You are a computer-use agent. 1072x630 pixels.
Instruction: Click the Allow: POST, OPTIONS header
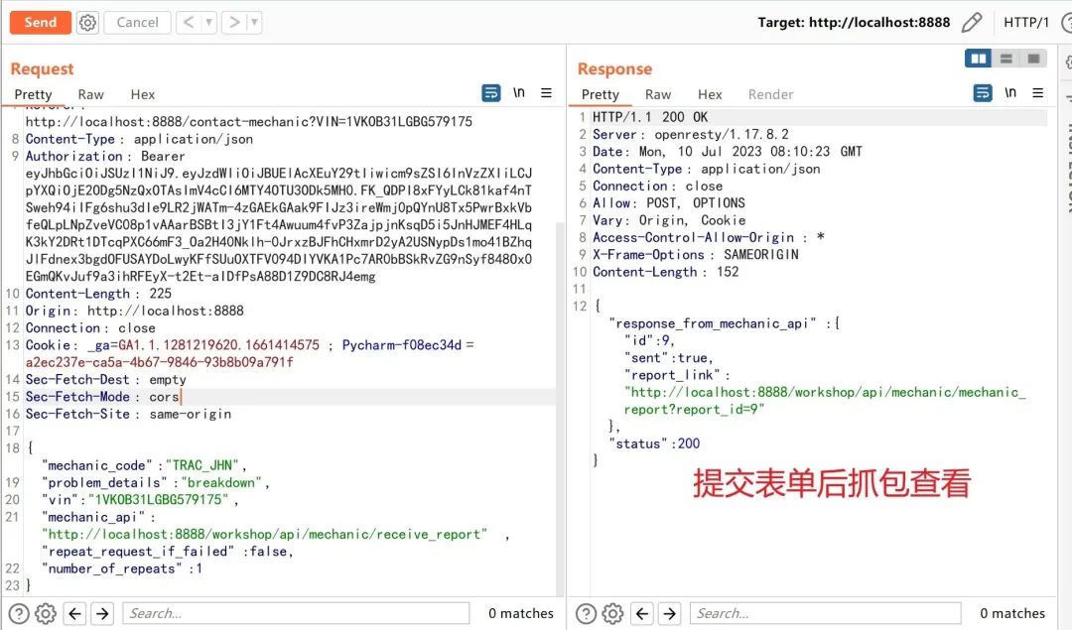669,203
